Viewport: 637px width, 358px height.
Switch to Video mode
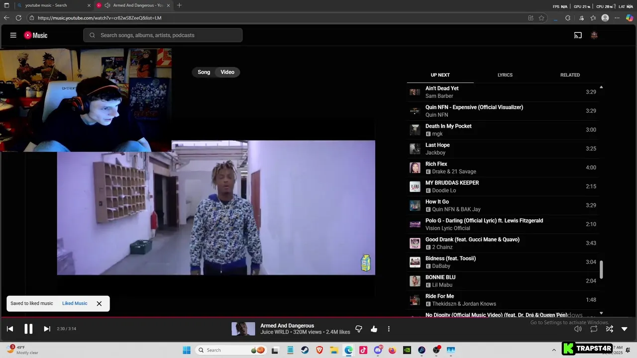coord(227,72)
